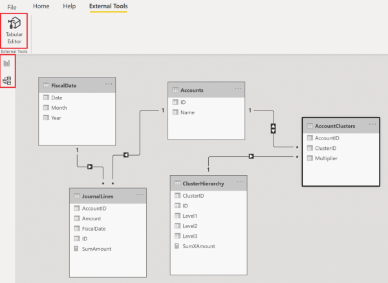Select the Accounts table header

pyautogui.click(x=206, y=90)
